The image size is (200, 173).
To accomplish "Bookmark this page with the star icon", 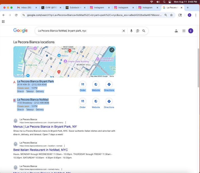I will 171,15.
